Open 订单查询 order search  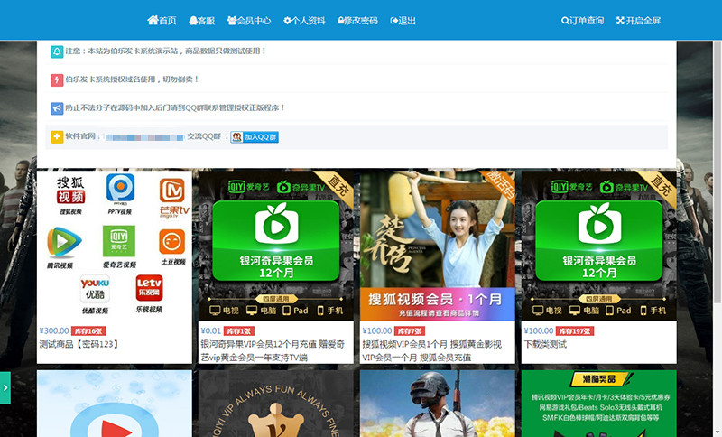click(x=582, y=21)
